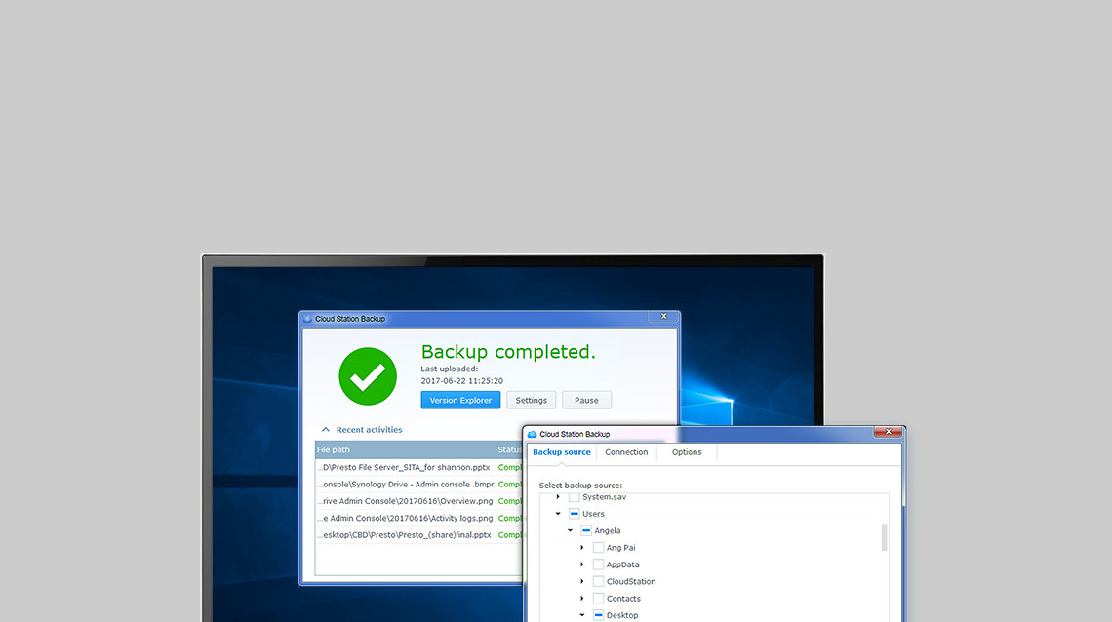Toggle the Angela folder checkbox
1112x622 pixels.
point(586,530)
